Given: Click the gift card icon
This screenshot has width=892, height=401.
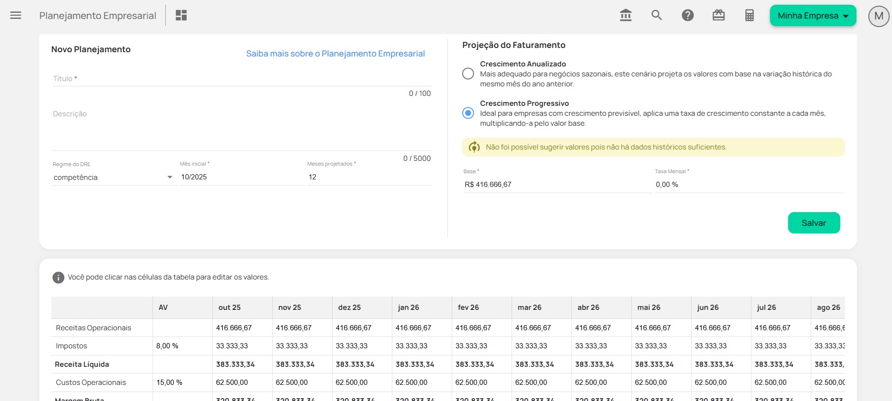Looking at the screenshot, I should click(x=718, y=16).
